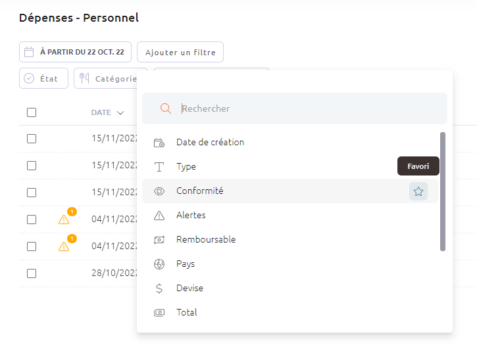Image resolution: width=477 pixels, height=351 pixels.
Task: Open the À partir du 22 oct. 22 date filter
Action: point(75,52)
